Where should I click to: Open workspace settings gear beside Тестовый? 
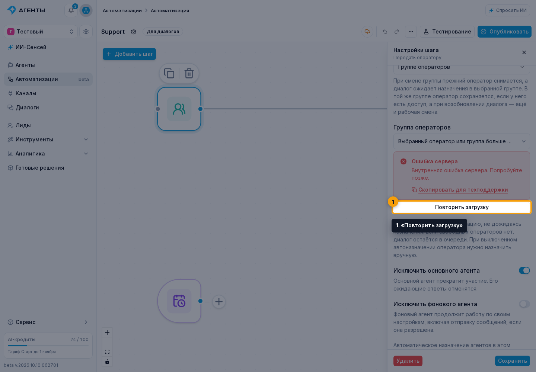click(x=86, y=32)
